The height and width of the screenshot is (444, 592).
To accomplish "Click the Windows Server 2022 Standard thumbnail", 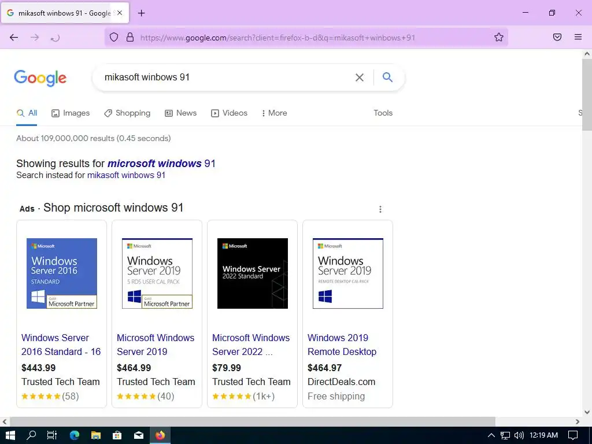I will click(253, 273).
